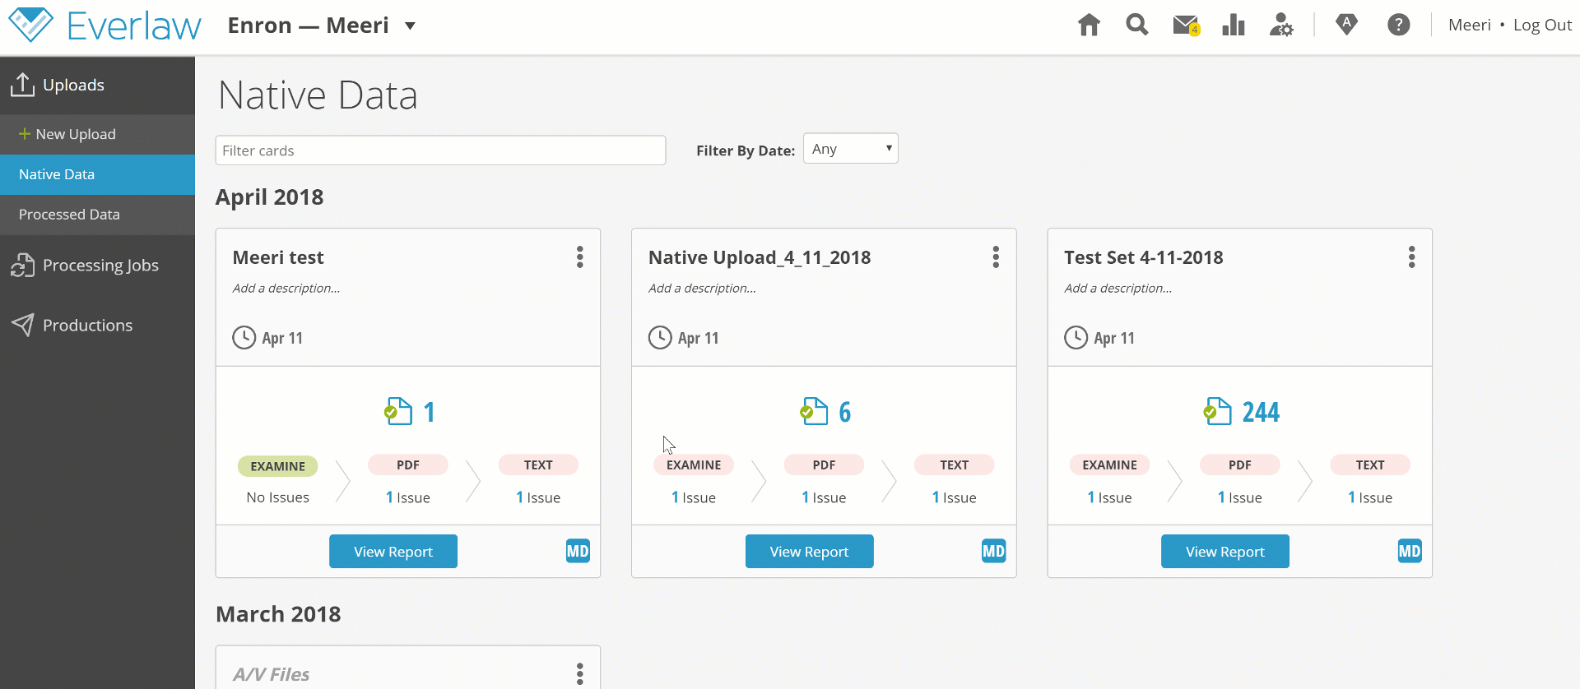This screenshot has height=689, width=1580.
Task: Click MD badge on Meeri test card
Action: coord(578,551)
